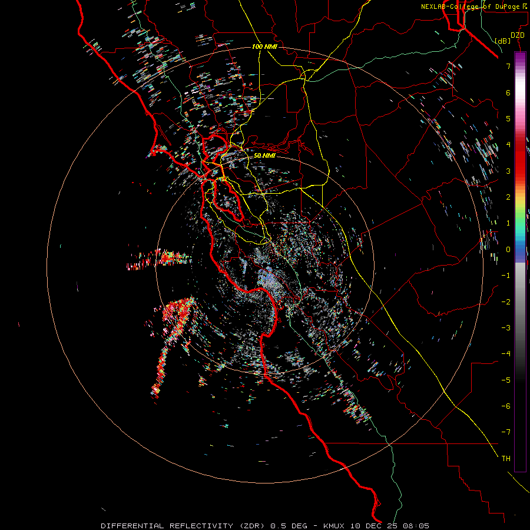Screen dimensions: 530x530
Task: Click the "1" value on the scale
Action: point(508,223)
